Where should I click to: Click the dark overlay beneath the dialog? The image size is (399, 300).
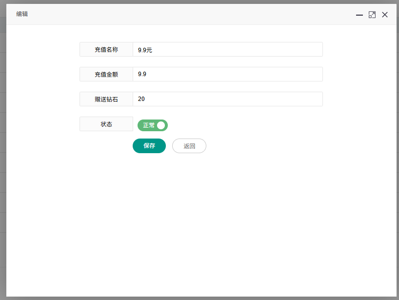195,298
